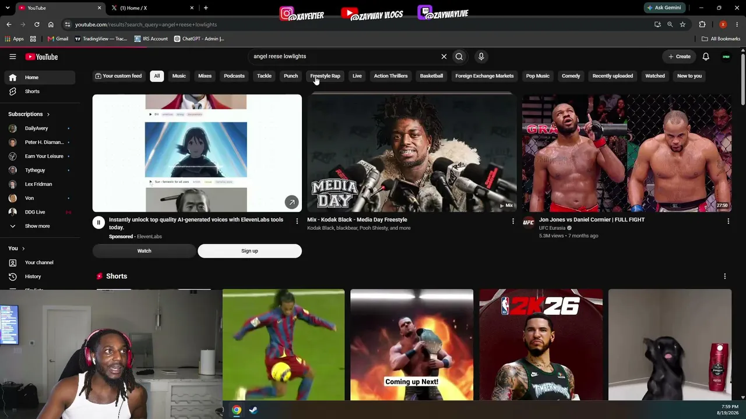Close the YouTube browser tab
Image resolution: width=746 pixels, height=419 pixels.
[99, 8]
